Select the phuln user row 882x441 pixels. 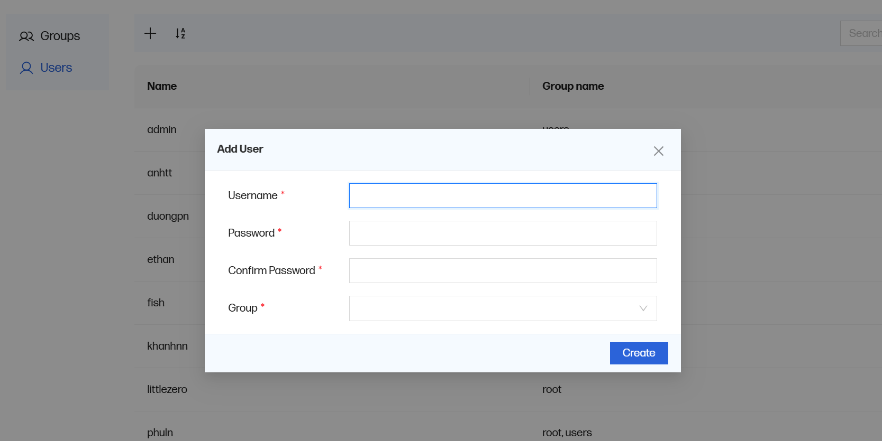(x=160, y=433)
